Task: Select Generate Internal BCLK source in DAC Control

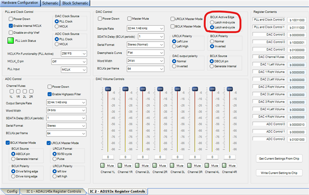Action: pos(211,66)
